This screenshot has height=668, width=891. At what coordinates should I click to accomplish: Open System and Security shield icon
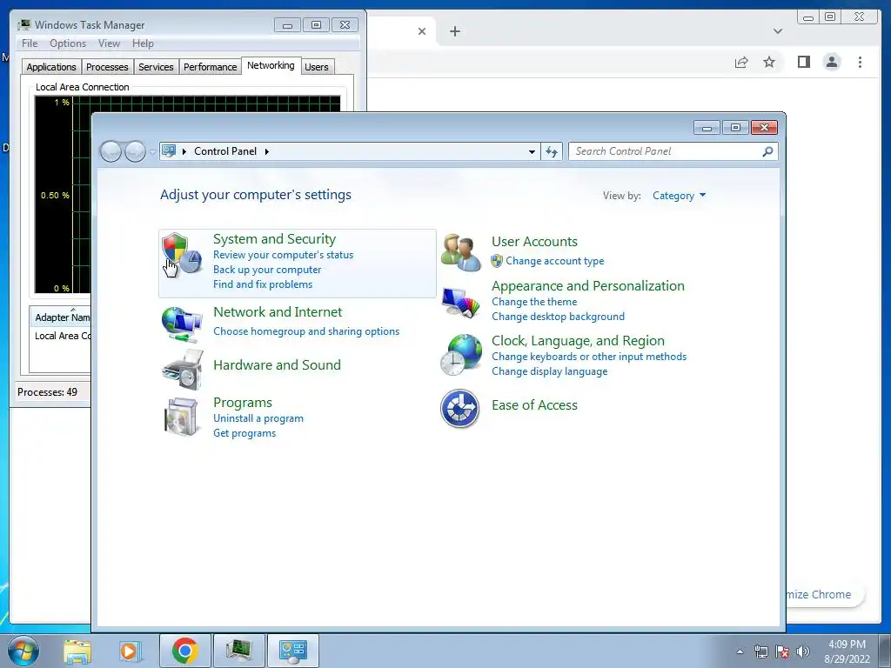(x=182, y=253)
